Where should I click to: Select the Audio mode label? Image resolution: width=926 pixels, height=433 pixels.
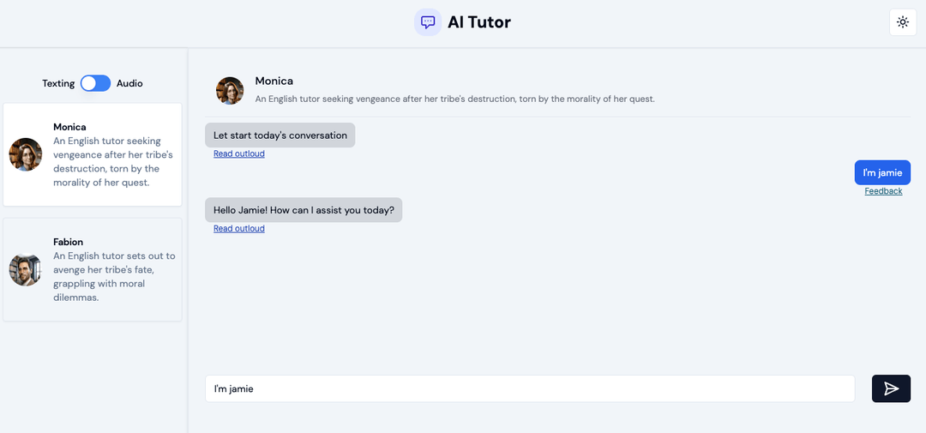129,83
